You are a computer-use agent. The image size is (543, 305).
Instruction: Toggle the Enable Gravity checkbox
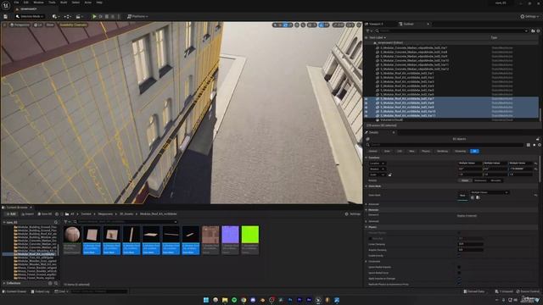(x=459, y=256)
